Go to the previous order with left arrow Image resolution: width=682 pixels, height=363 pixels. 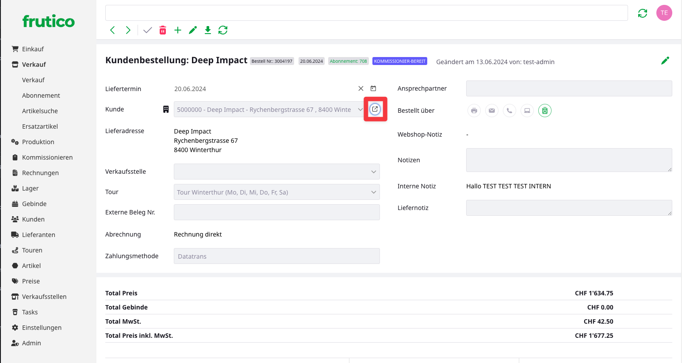point(112,30)
